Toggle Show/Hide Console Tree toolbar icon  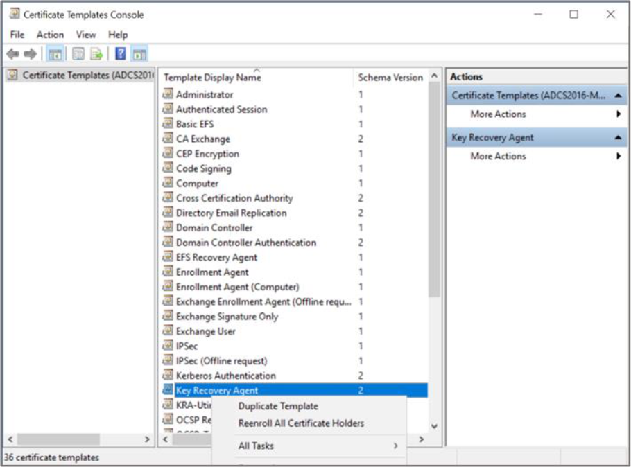point(55,54)
